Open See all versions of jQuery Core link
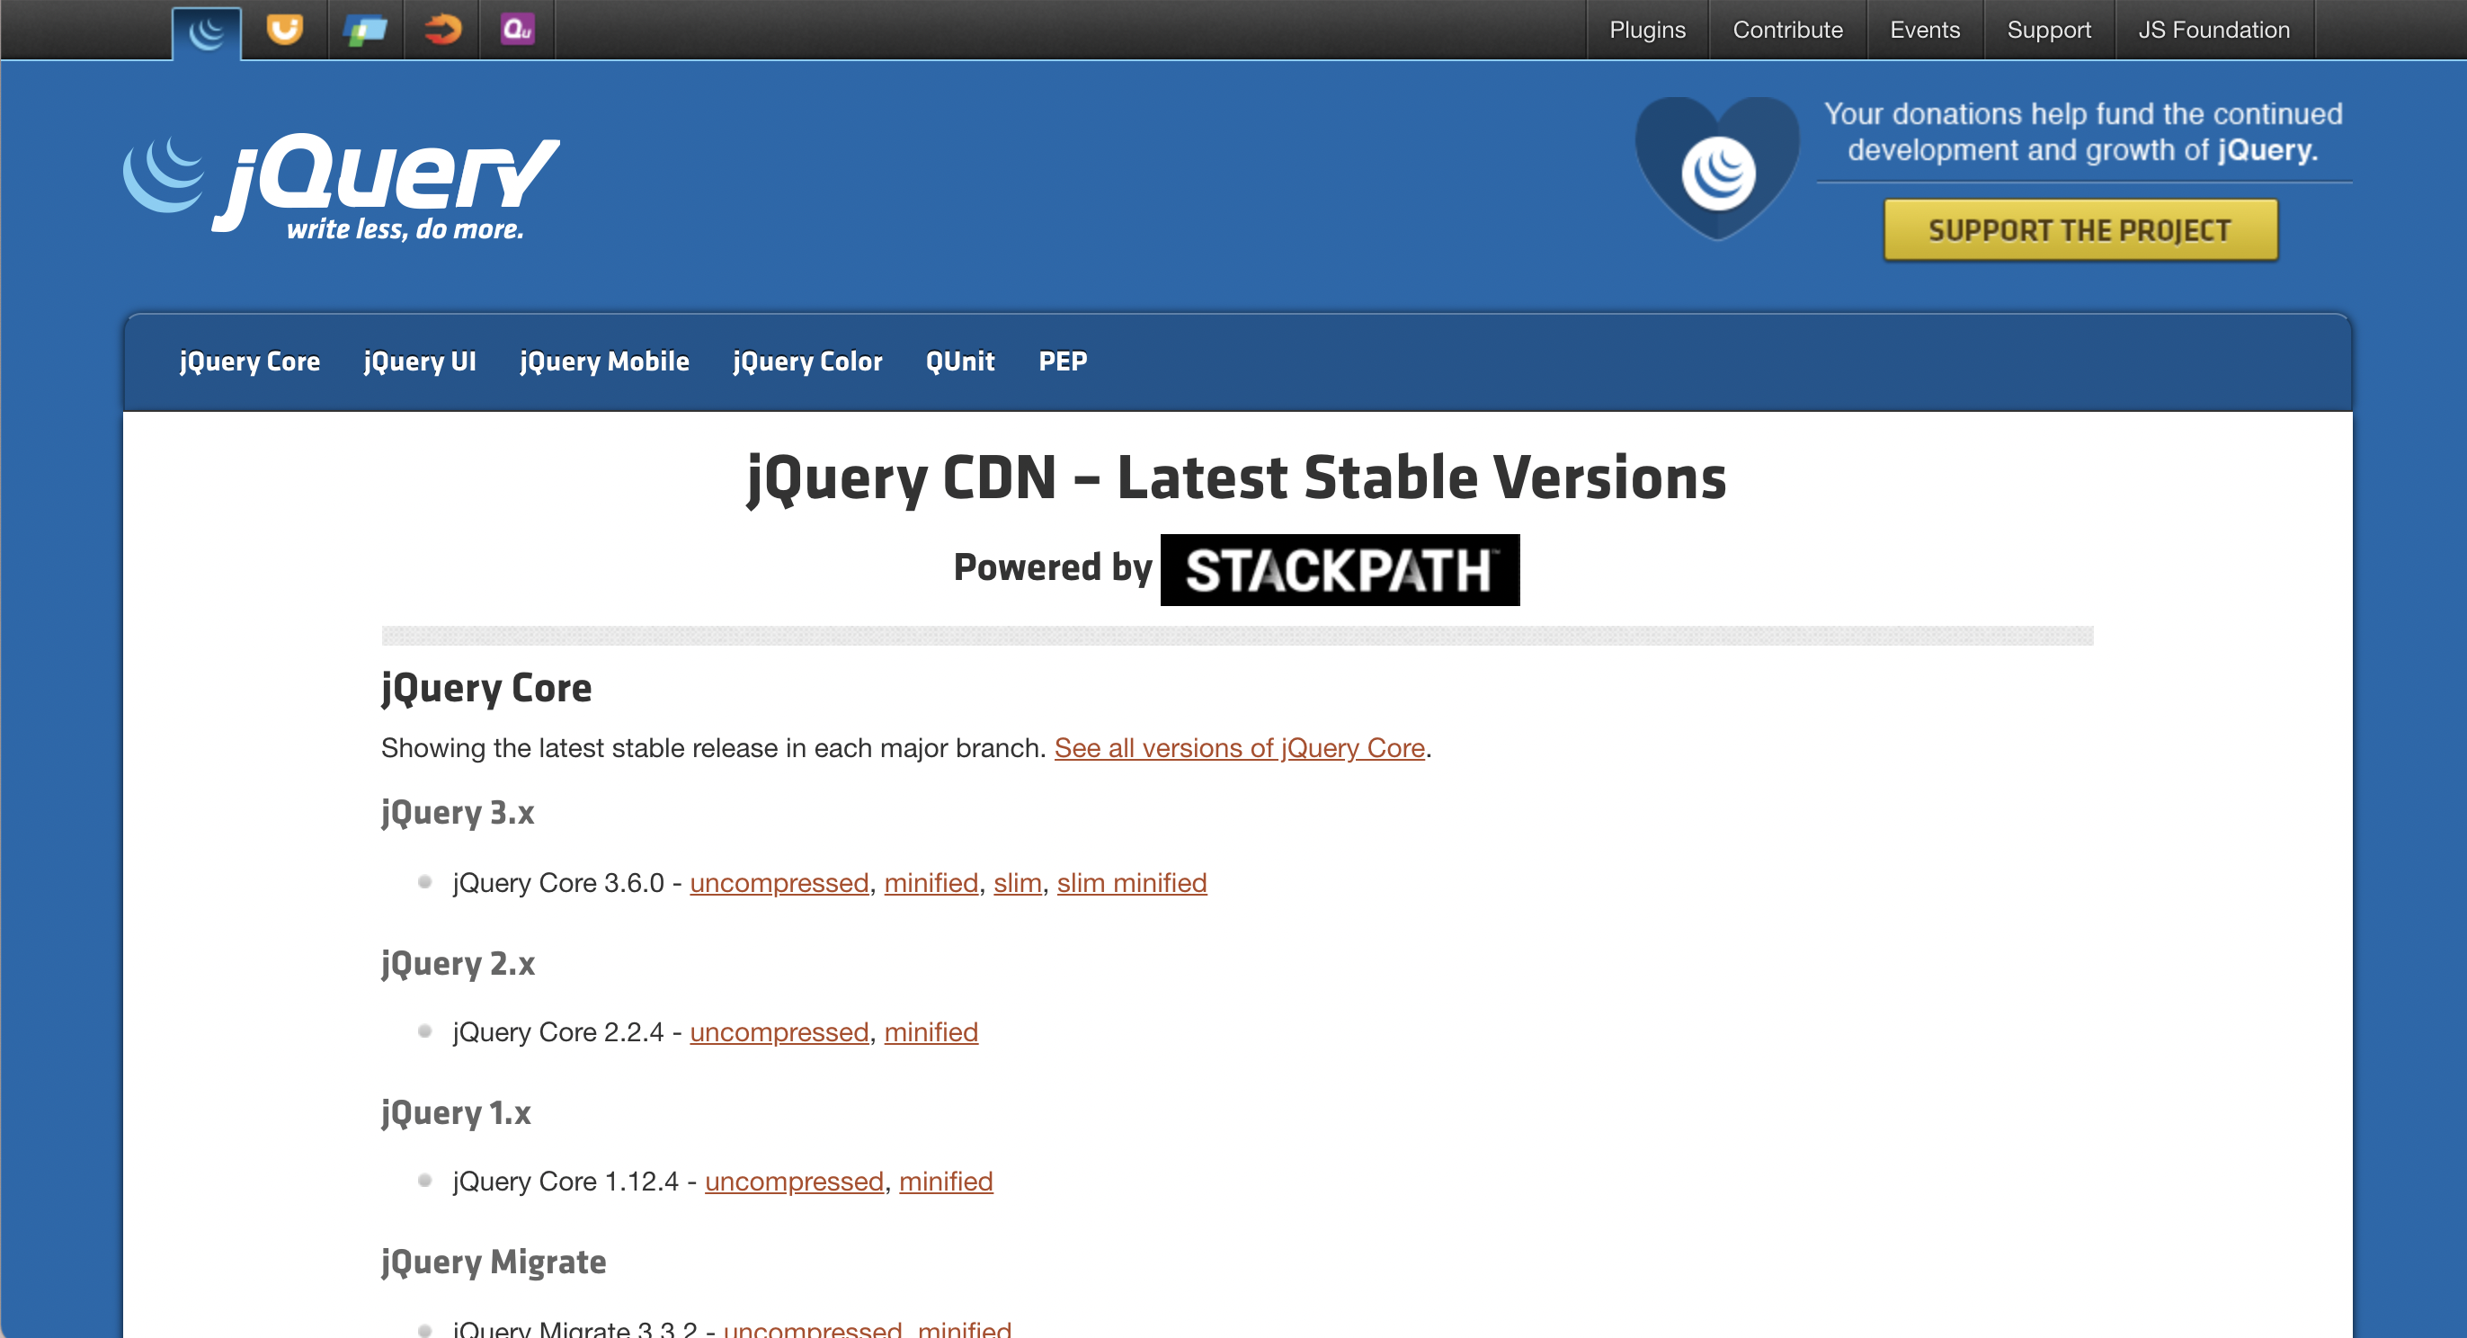2467x1338 pixels. [1239, 748]
